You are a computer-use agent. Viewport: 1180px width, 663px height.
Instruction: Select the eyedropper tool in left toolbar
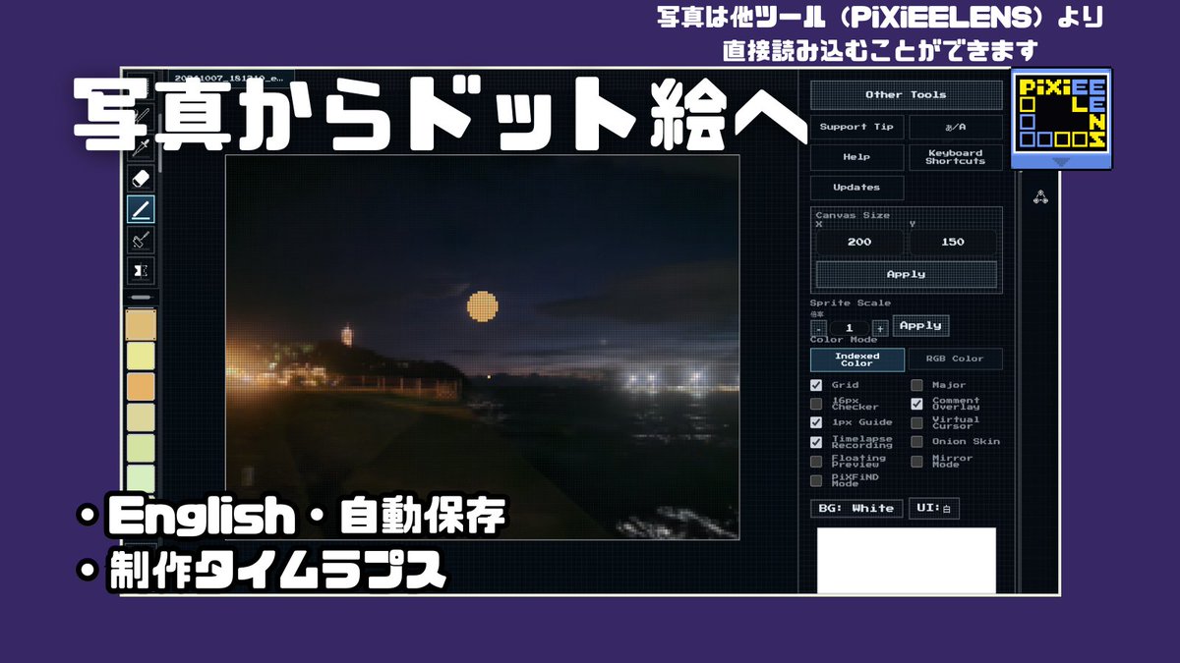click(141, 149)
